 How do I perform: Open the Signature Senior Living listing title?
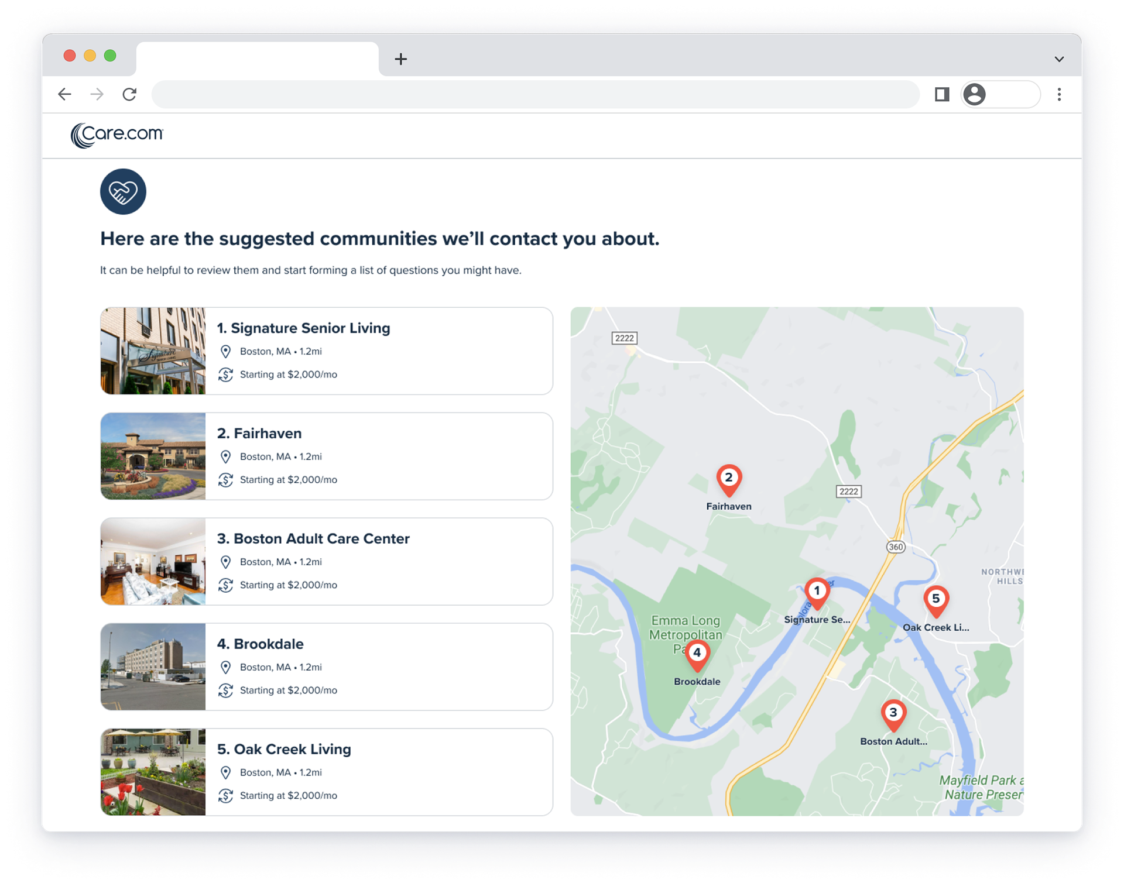tap(303, 328)
